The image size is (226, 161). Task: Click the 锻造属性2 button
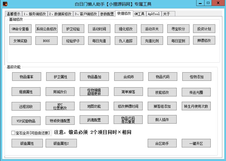pyautogui.click(x=61, y=143)
